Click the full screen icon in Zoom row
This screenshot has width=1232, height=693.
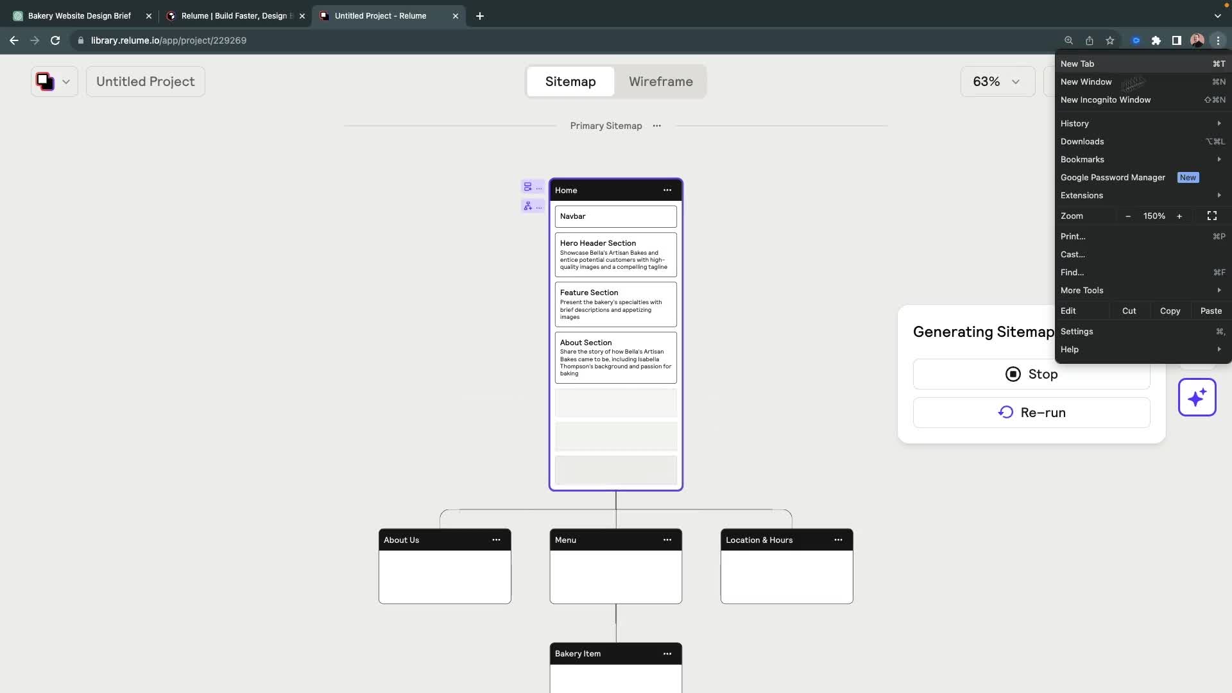click(x=1212, y=216)
